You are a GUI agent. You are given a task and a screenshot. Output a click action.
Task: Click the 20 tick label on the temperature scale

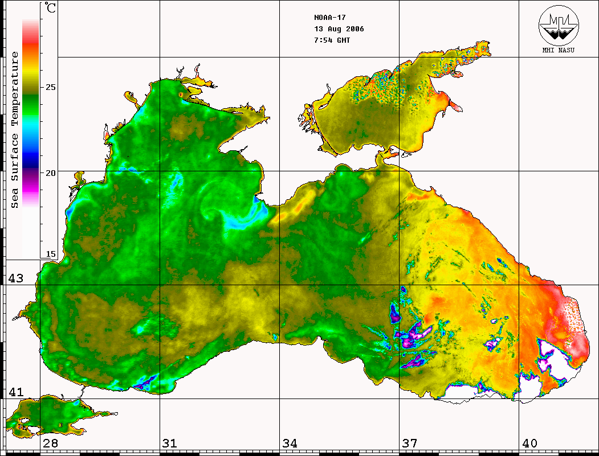coord(51,173)
